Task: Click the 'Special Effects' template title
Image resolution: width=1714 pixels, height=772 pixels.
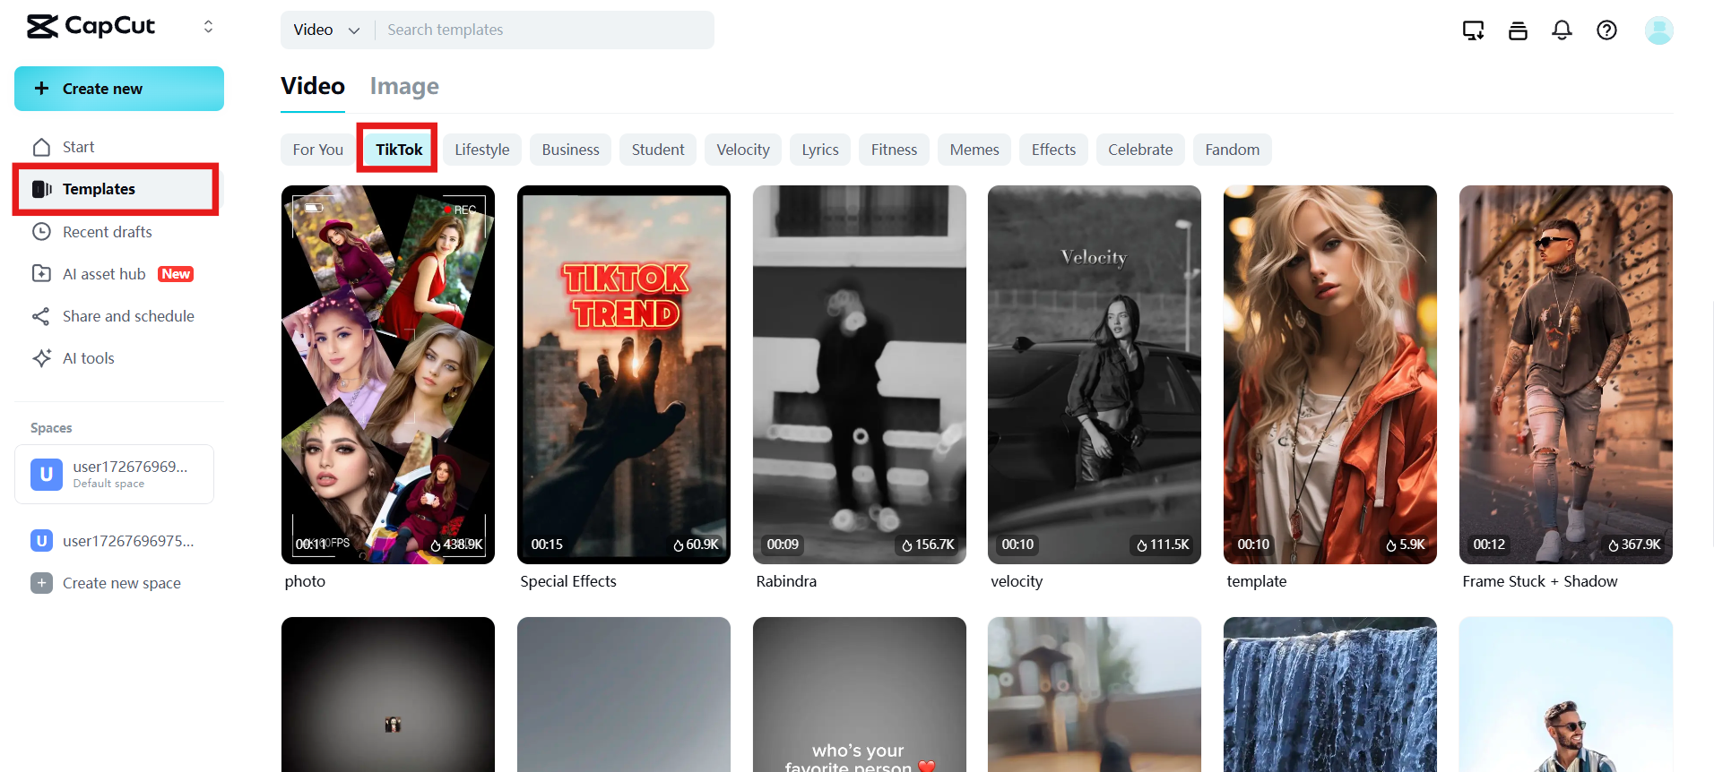Action: (568, 581)
